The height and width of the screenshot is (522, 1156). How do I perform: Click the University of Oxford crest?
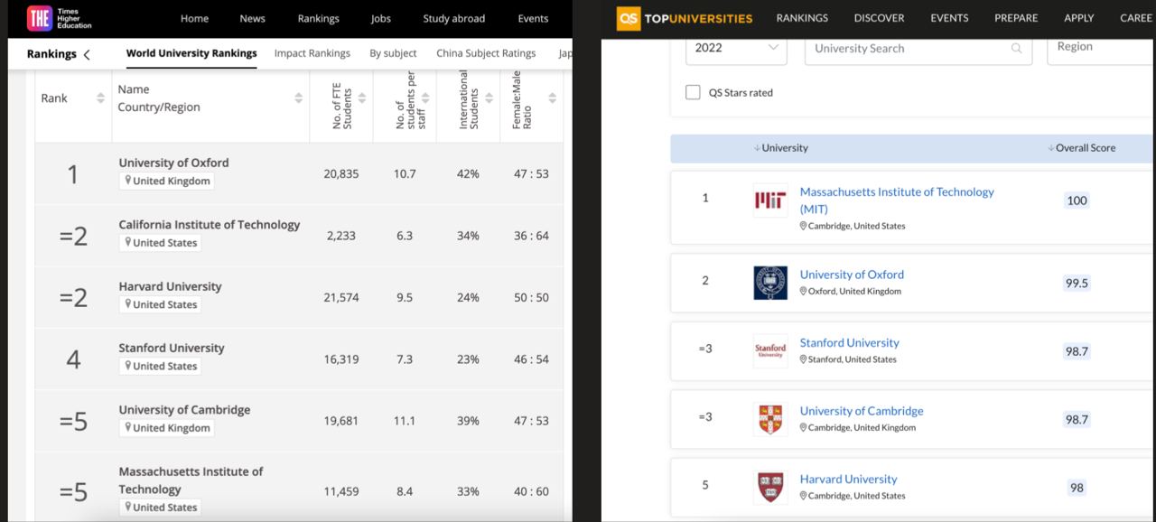pos(770,283)
